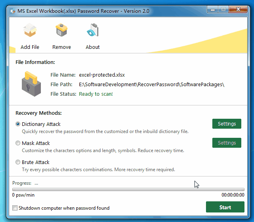Click the 0 psw/min speed readout
This screenshot has height=222, width=254.
tap(23, 195)
